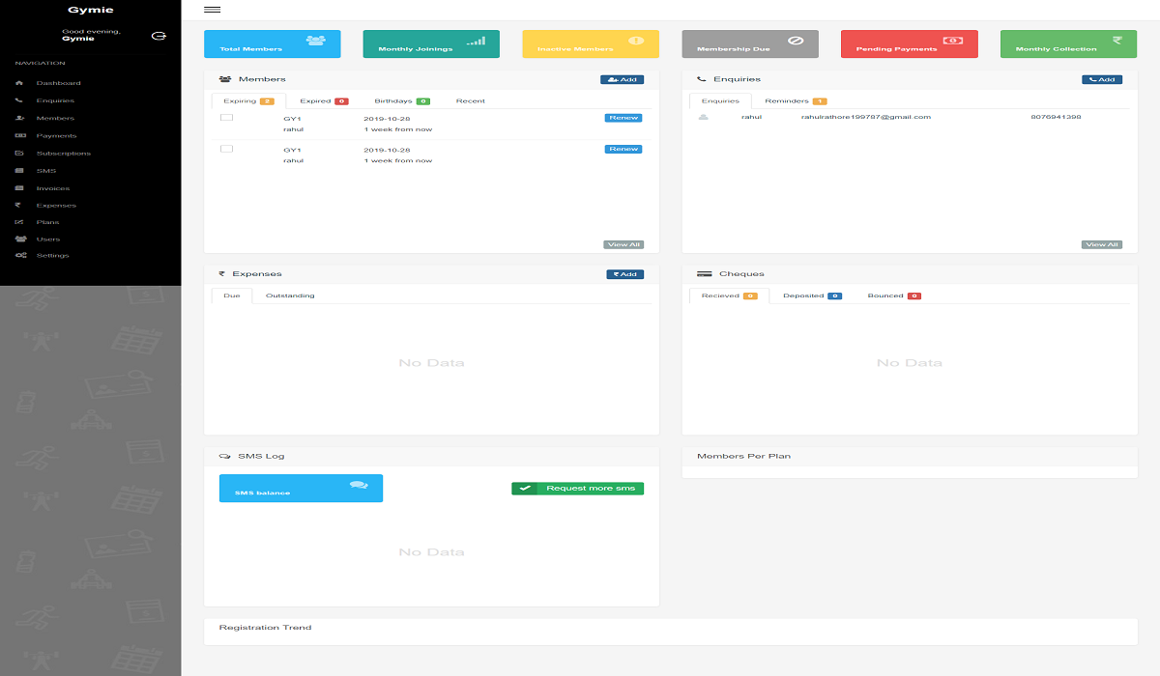Open the Total Members blue card
The width and height of the screenshot is (1160, 676).
(272, 44)
